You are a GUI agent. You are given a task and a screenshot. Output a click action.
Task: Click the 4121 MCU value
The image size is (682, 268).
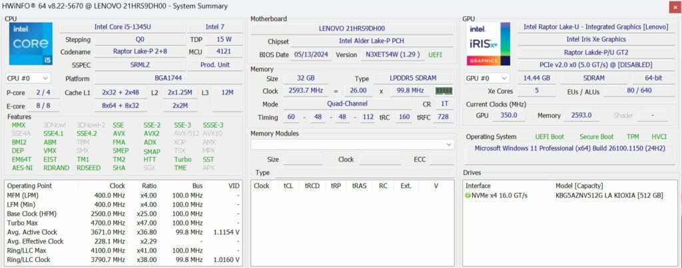point(224,52)
